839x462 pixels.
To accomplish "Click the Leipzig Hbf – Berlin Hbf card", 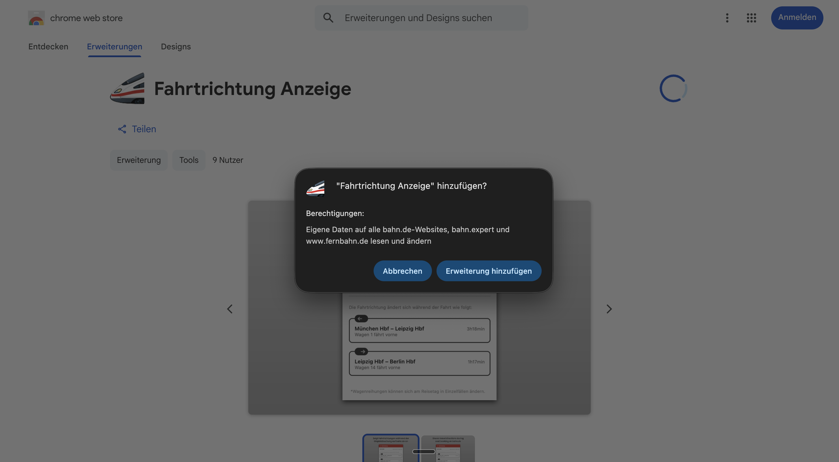I will 419,363.
